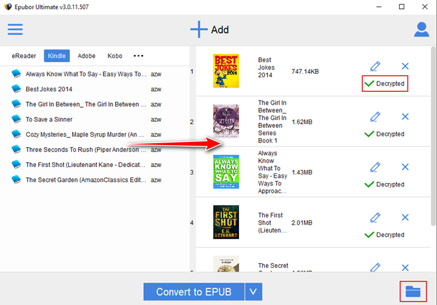The image size is (437, 305).
Task: Click book icon beside To Save a Sinner
Action: pyautogui.click(x=16, y=119)
